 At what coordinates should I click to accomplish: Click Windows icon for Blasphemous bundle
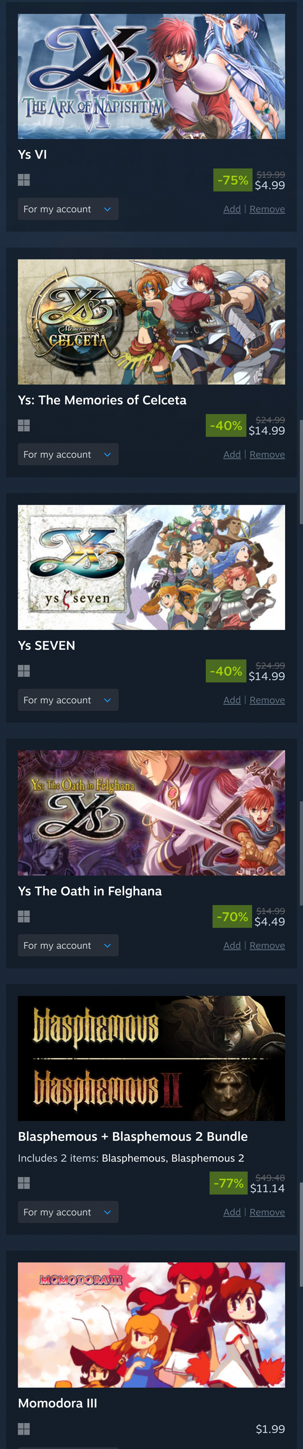point(24,1183)
